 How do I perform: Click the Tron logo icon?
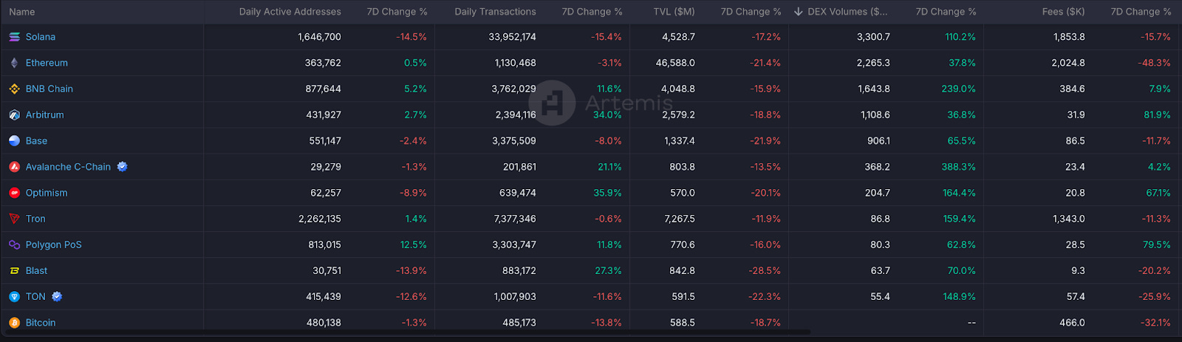coord(14,219)
